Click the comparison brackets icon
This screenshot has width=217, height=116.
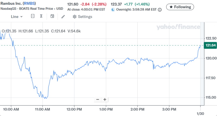[33, 16]
